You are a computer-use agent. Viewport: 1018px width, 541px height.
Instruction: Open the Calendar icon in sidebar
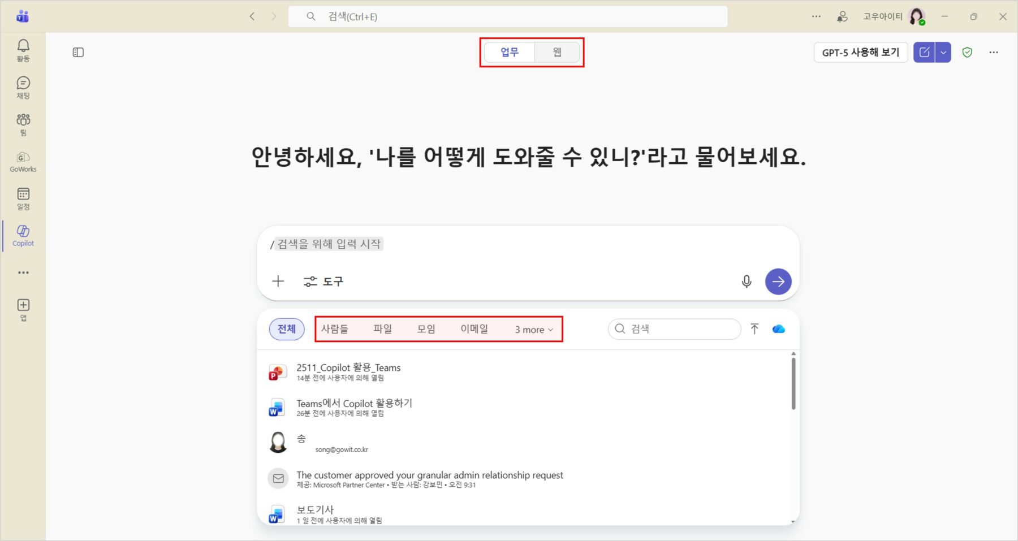[23, 198]
